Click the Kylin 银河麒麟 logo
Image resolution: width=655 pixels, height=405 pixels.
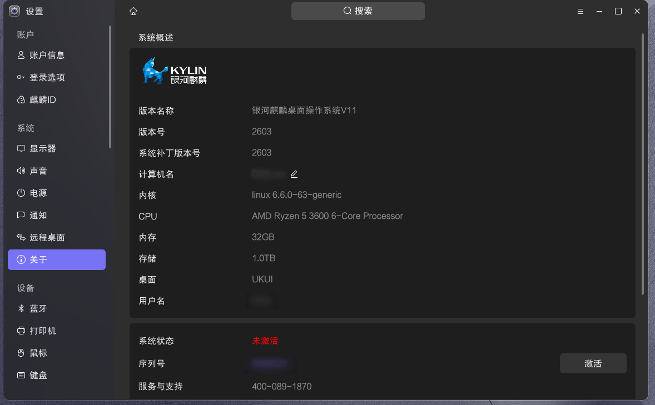(174, 71)
